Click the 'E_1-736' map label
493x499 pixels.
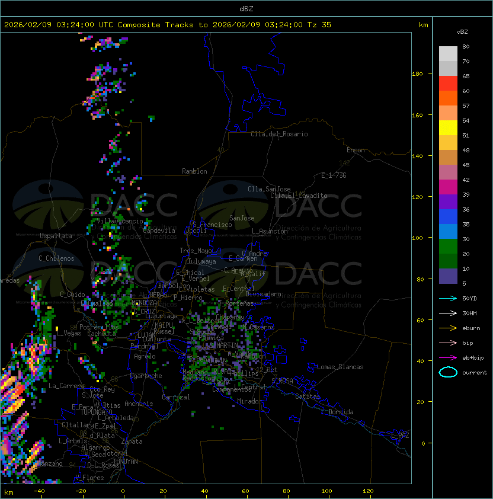pos(334,175)
